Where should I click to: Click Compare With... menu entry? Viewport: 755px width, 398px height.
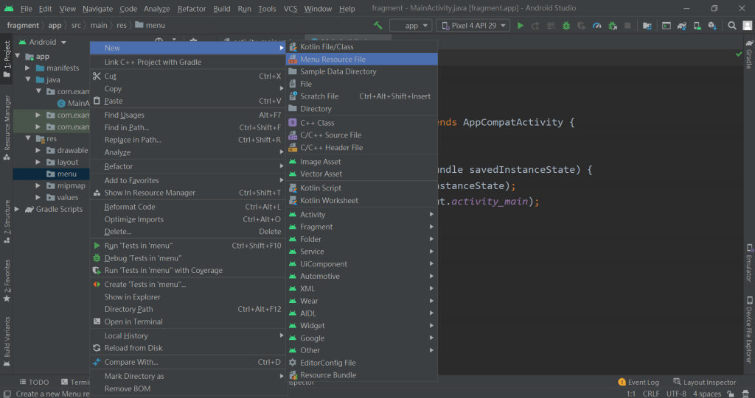click(x=188, y=362)
